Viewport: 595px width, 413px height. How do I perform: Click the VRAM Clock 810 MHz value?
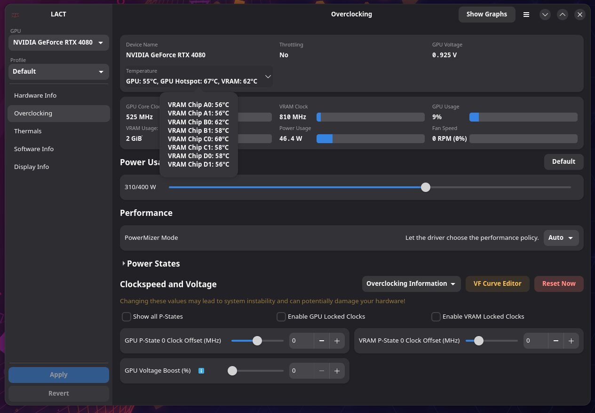pos(293,117)
